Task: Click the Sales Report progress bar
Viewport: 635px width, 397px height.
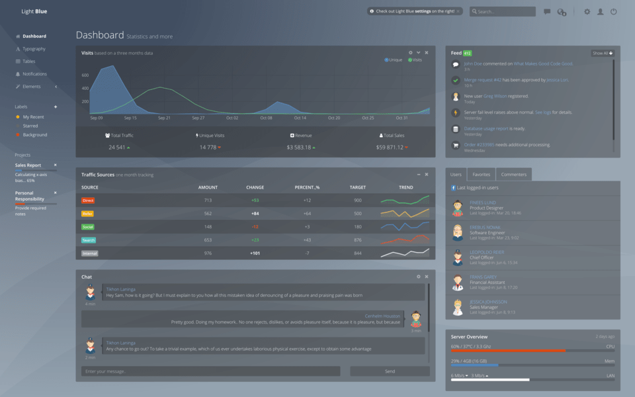Action: coord(36,171)
